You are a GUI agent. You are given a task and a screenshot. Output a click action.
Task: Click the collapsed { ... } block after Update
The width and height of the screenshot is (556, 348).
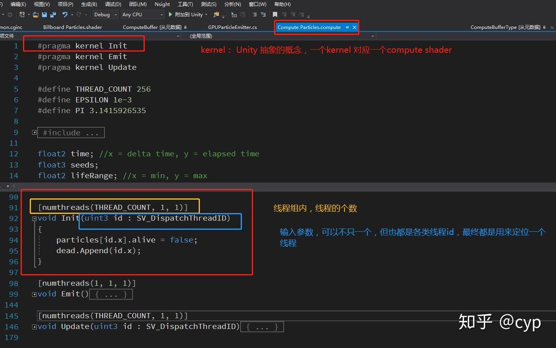262,327
